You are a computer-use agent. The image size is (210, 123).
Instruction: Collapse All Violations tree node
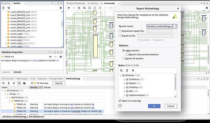point(2,91)
